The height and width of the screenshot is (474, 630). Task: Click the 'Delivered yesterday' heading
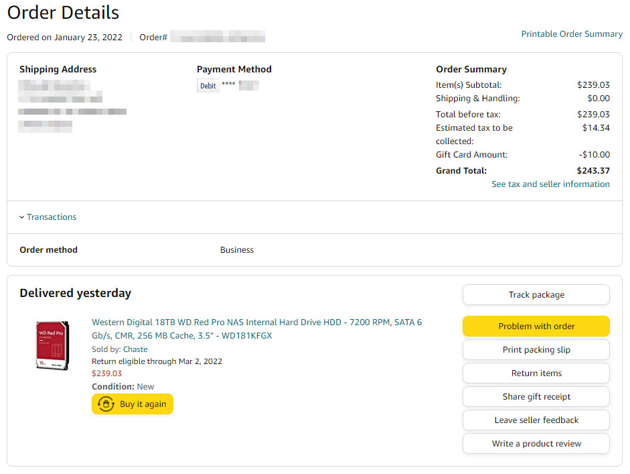tap(76, 293)
